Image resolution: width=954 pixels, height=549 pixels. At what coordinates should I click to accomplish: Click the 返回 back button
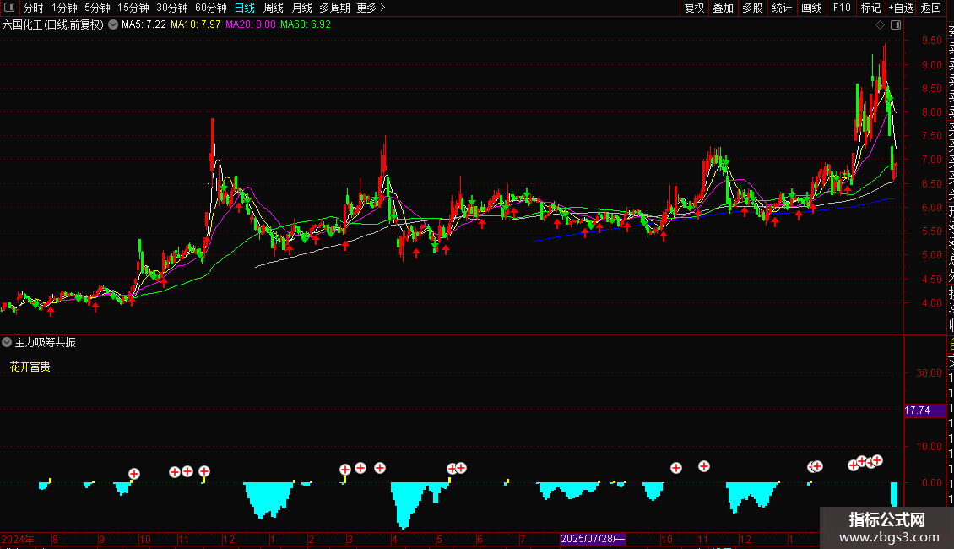pos(931,8)
